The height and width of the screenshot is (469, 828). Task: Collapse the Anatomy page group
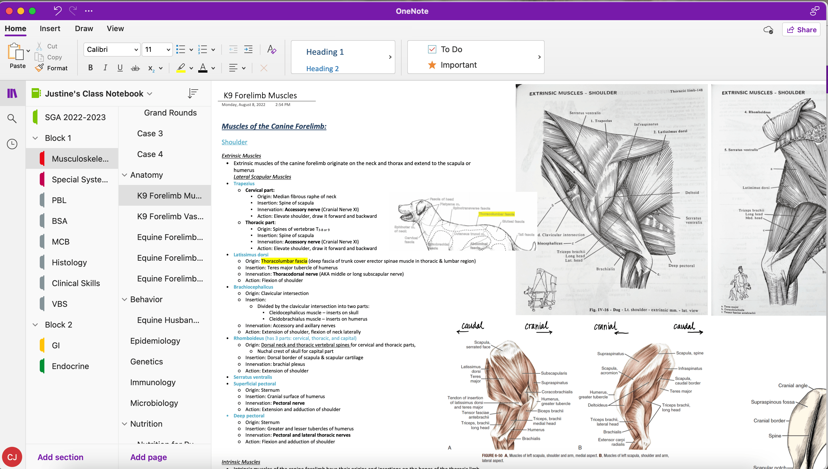[124, 175]
